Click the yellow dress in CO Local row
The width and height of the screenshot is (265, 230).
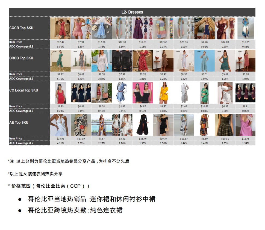pos(163,93)
